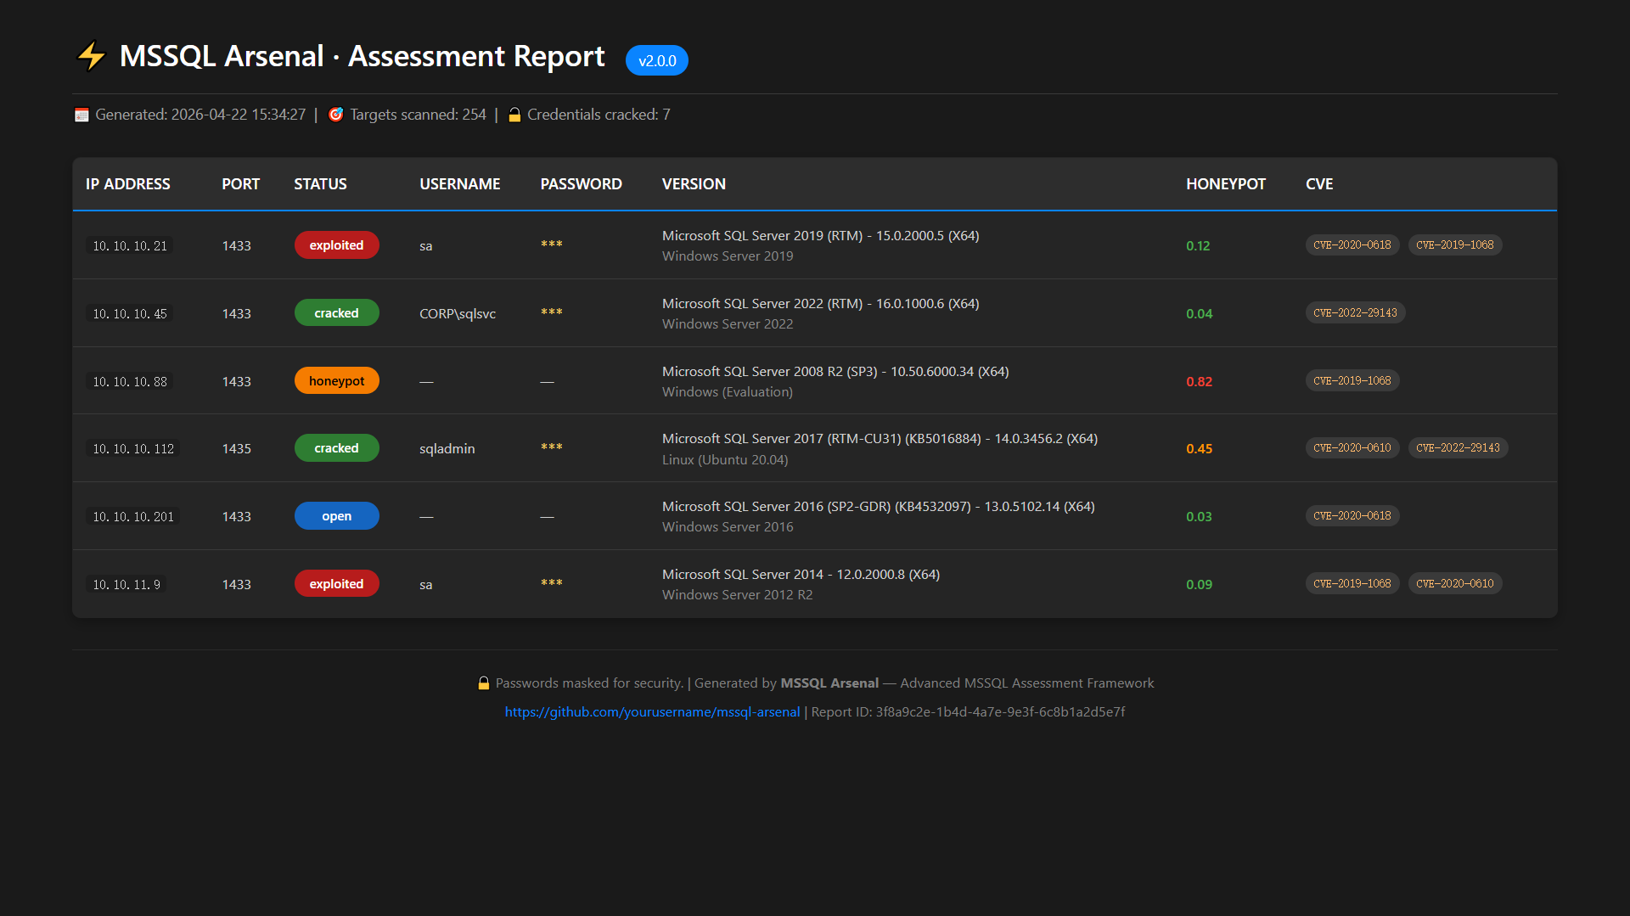Click the IP ADDRESS column header
The width and height of the screenshot is (1630, 916).
click(x=127, y=184)
